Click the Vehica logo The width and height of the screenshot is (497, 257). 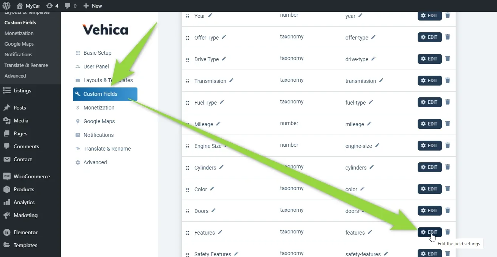(x=105, y=30)
